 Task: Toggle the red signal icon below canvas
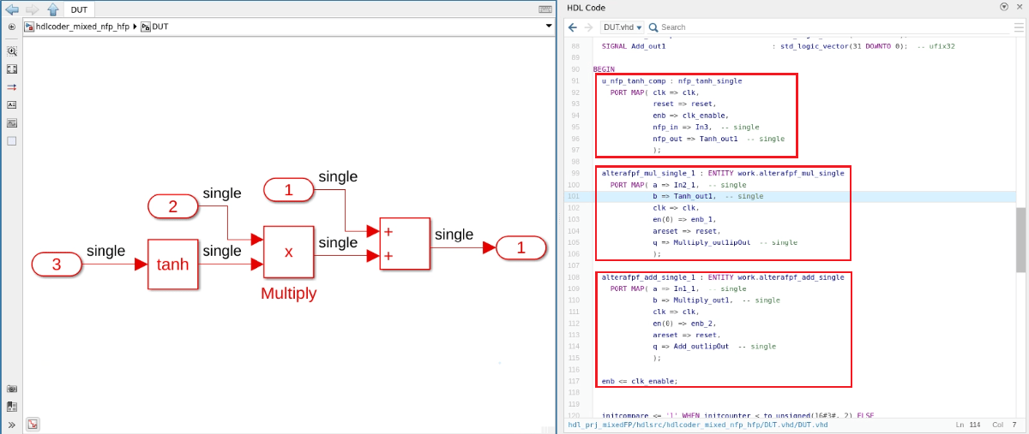[x=33, y=424]
